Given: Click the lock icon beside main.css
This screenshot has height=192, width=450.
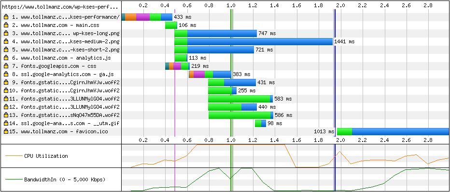Looking at the screenshot, I should pyautogui.click(x=5, y=26).
